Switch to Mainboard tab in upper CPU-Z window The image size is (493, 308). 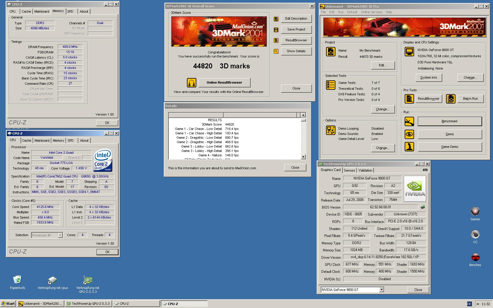click(42, 11)
